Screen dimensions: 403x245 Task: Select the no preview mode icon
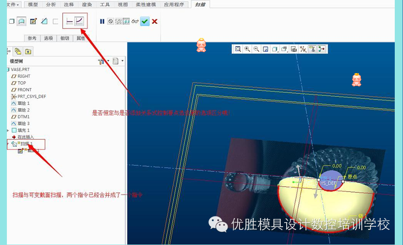point(110,21)
